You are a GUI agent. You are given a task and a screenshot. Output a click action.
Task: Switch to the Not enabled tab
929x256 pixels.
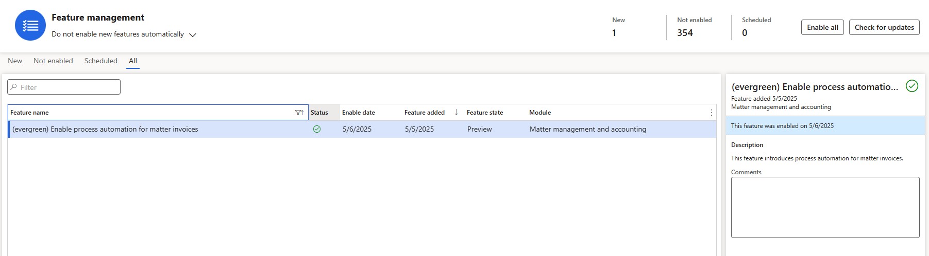[53, 61]
